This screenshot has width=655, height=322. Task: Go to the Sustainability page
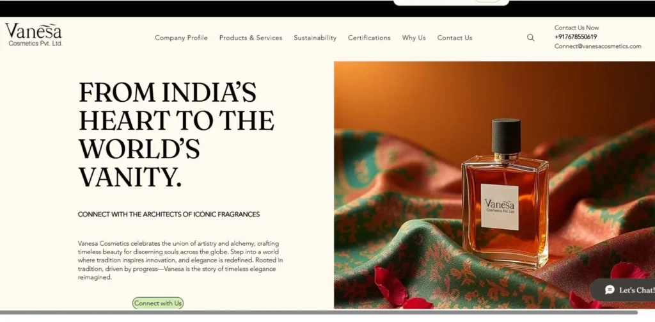click(x=315, y=38)
